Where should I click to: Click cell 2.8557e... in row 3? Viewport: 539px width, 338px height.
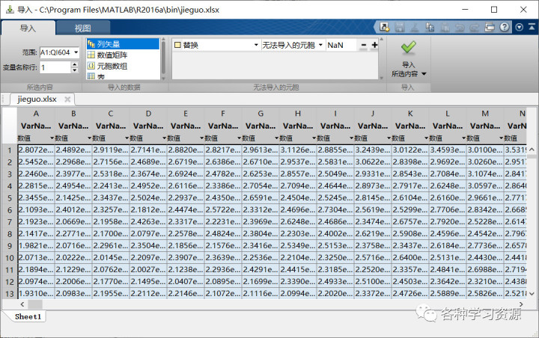[298, 173]
